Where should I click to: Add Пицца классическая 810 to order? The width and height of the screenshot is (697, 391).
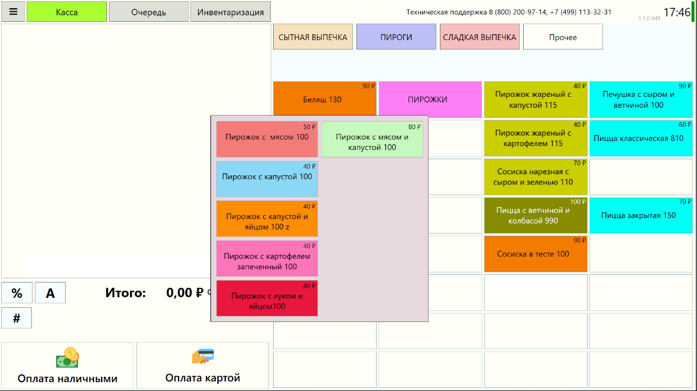(641, 139)
